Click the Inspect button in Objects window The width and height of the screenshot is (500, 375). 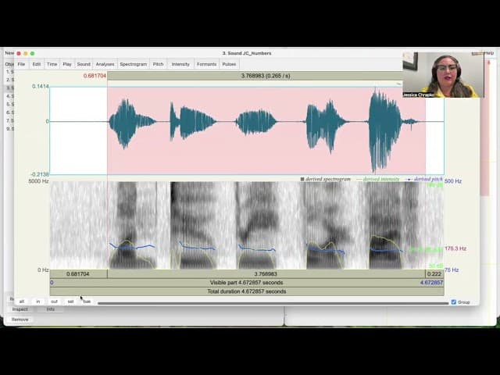(x=20, y=309)
